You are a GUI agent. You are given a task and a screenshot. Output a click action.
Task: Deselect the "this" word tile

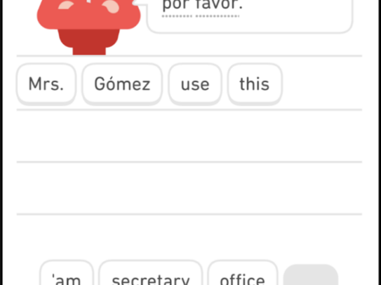pyautogui.click(x=255, y=84)
